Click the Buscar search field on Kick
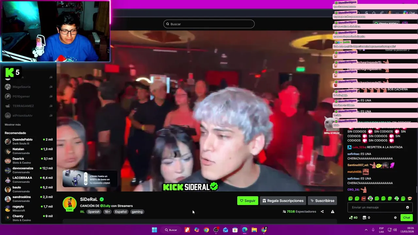This screenshot has height=235, width=418. (x=209, y=24)
